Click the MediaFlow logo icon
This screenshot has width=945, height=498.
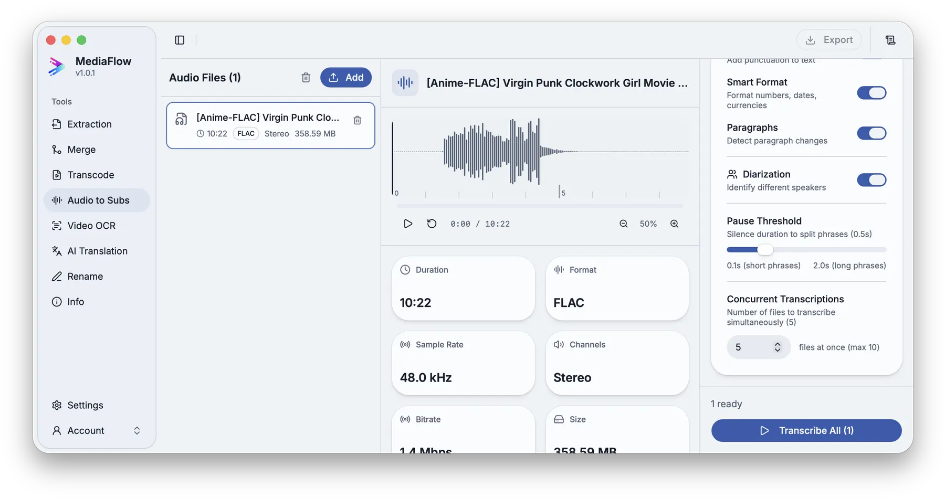coord(57,67)
